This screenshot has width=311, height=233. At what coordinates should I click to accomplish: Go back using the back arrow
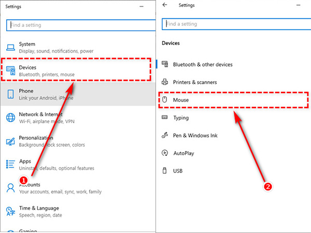point(165,5)
